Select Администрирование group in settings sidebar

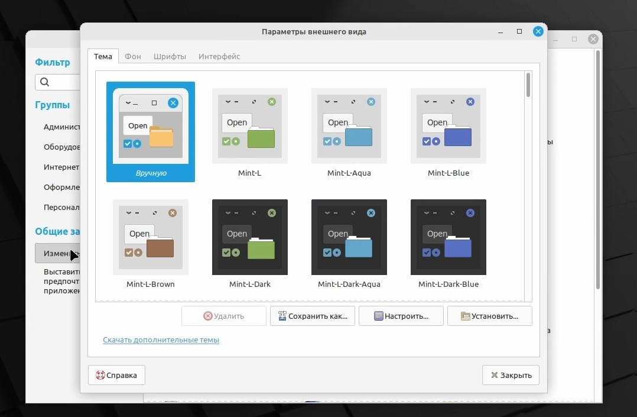(x=61, y=127)
